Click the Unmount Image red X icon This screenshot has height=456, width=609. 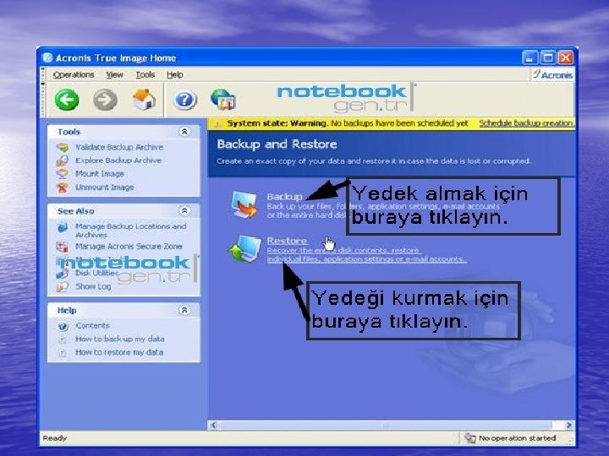(x=62, y=187)
